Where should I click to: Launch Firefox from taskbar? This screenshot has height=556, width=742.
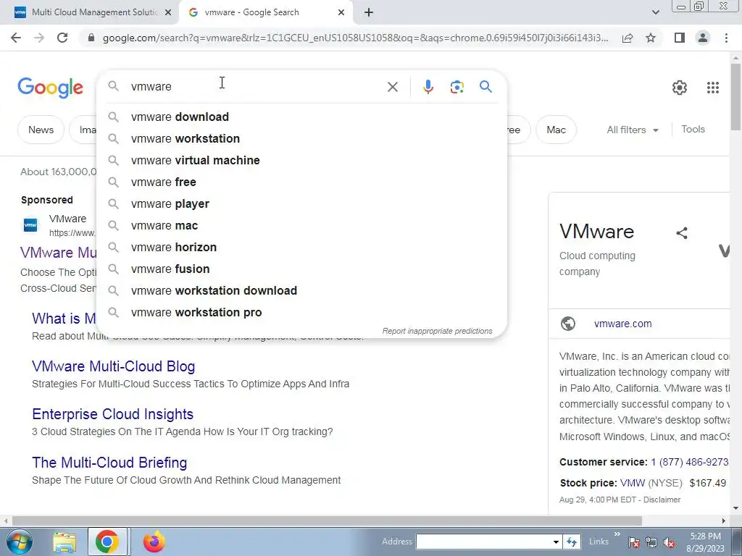click(154, 542)
